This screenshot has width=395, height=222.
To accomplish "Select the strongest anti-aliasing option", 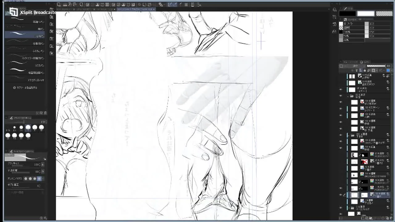I will (x=39, y=179).
